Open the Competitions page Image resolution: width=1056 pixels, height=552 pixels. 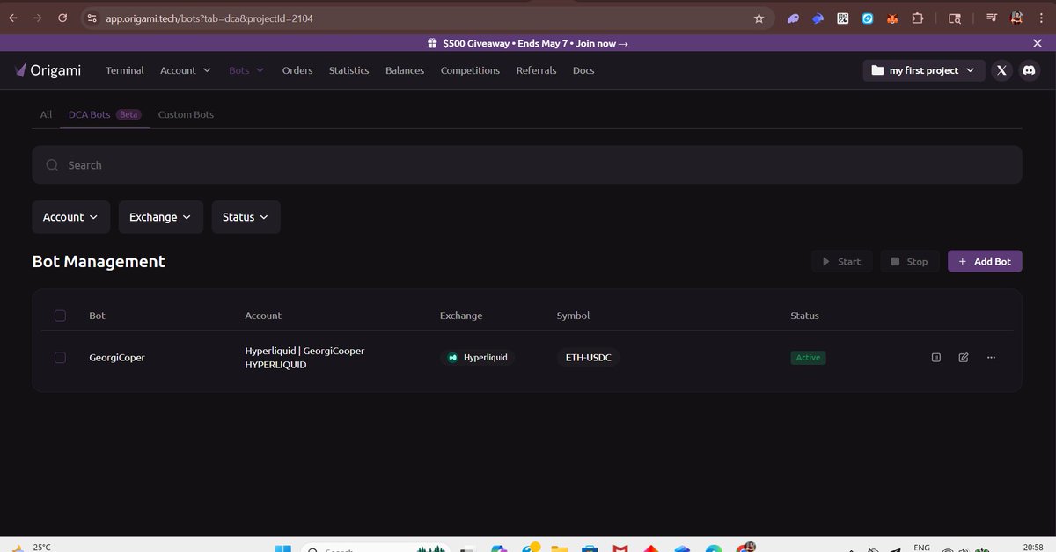click(x=470, y=70)
